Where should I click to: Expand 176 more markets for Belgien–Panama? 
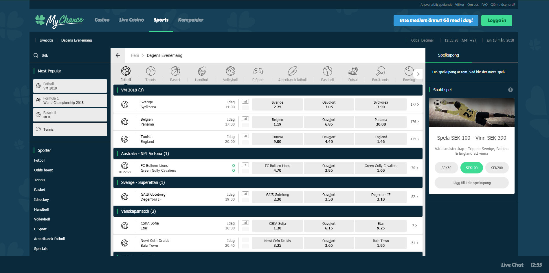point(415,122)
